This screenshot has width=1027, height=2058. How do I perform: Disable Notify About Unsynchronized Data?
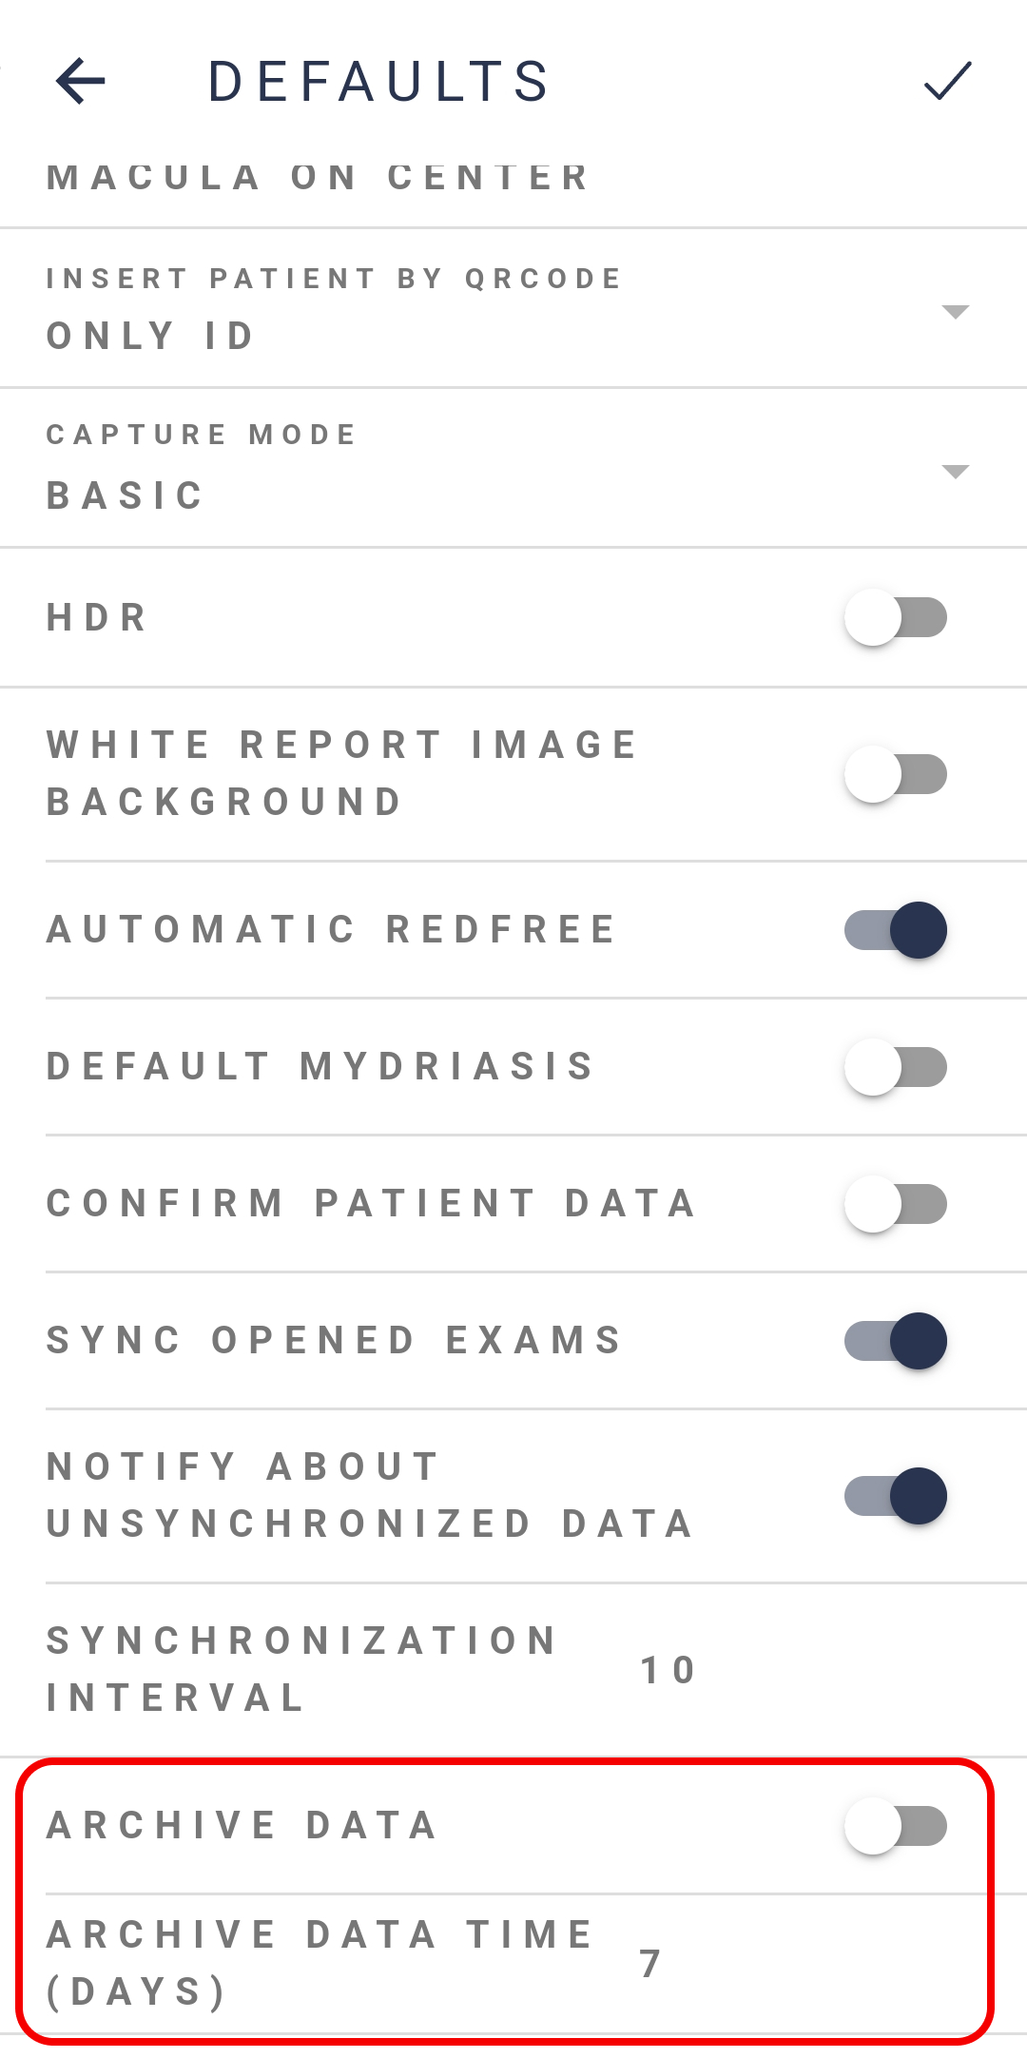(896, 1496)
